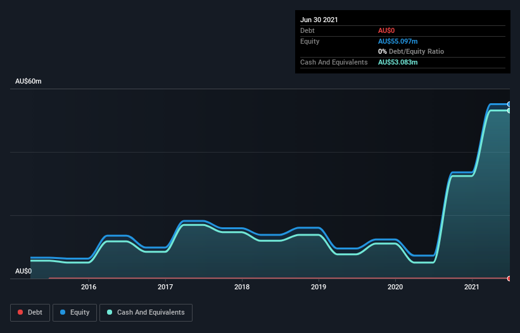The image size is (520, 333).
Task: Click the AU$55.097m equity value
Action: tap(398, 41)
